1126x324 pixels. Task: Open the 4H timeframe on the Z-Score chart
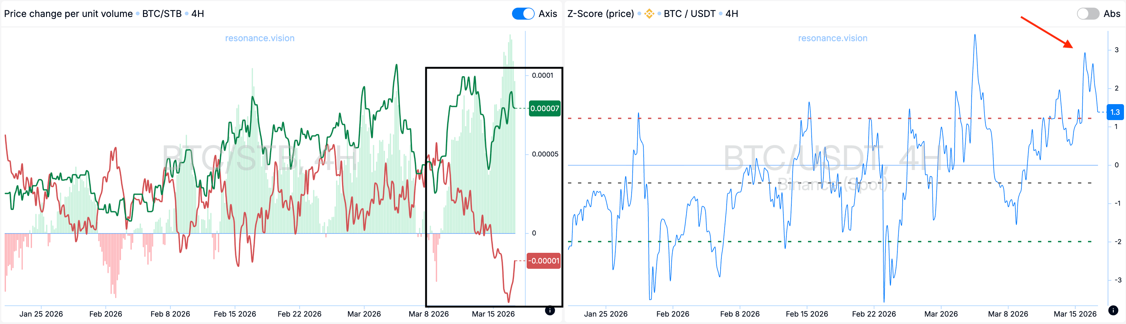tap(732, 14)
